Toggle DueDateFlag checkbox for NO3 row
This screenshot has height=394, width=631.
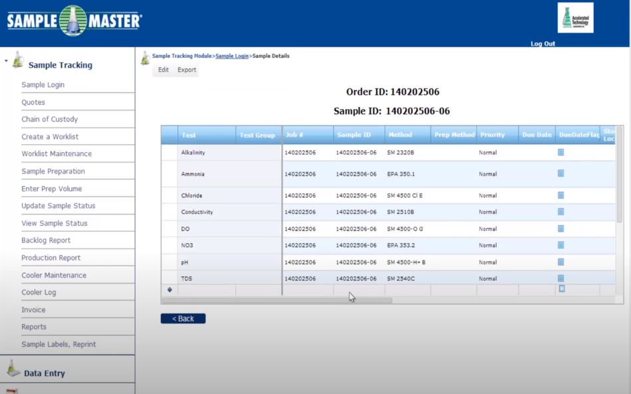click(561, 245)
